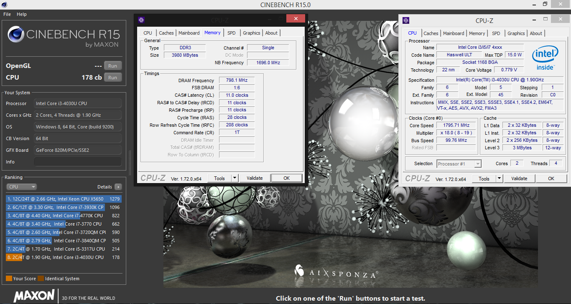Click the Processor field in Your System
Screen dimensions: 571x304
[78, 103]
